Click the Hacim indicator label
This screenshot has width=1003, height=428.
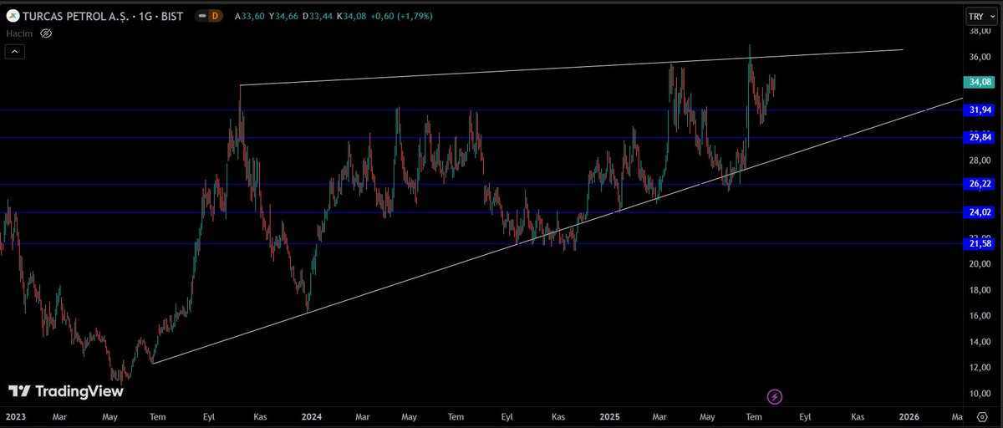[19, 33]
